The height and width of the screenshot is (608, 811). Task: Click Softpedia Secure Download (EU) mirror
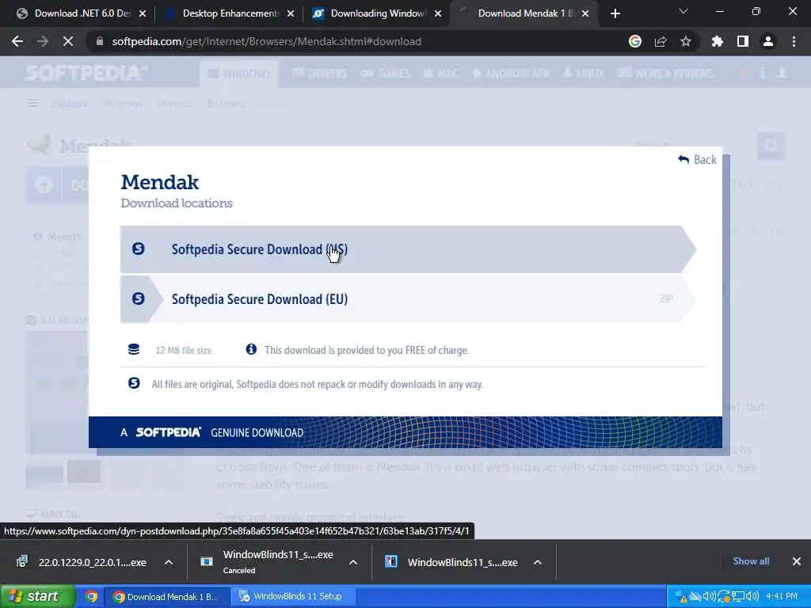(408, 298)
